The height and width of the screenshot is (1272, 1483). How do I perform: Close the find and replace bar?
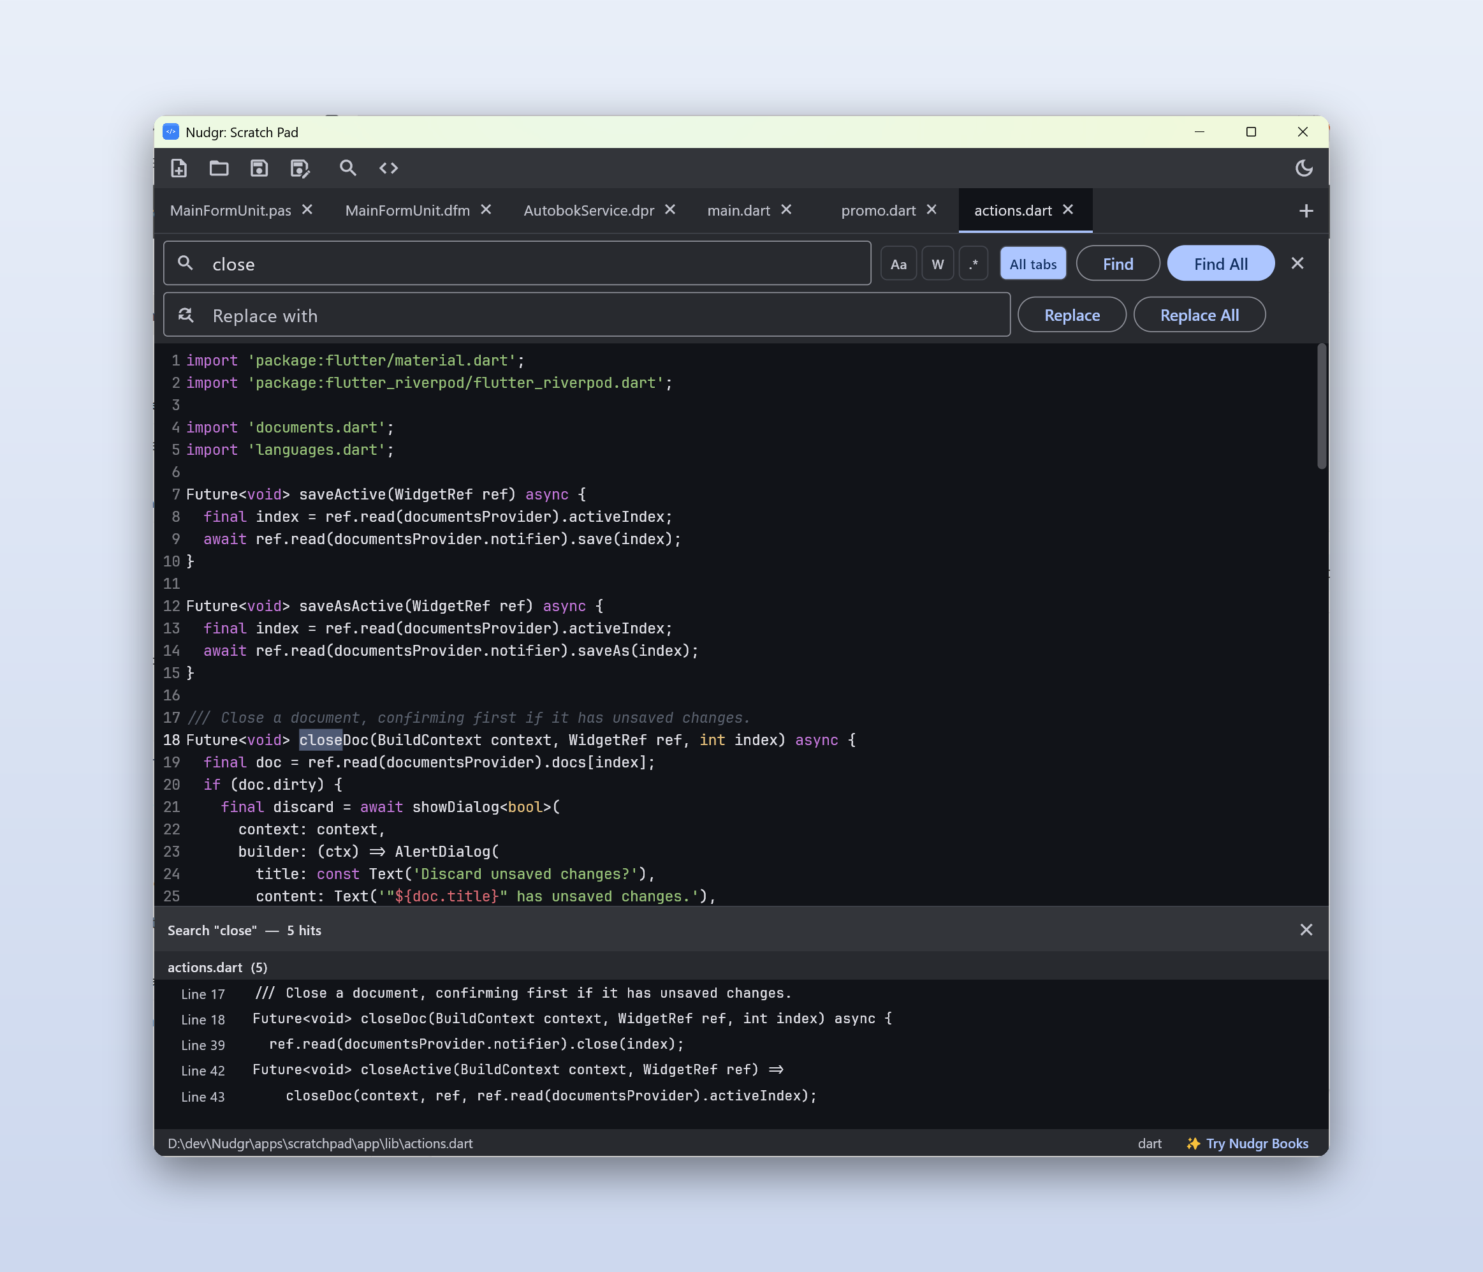pyautogui.click(x=1297, y=263)
